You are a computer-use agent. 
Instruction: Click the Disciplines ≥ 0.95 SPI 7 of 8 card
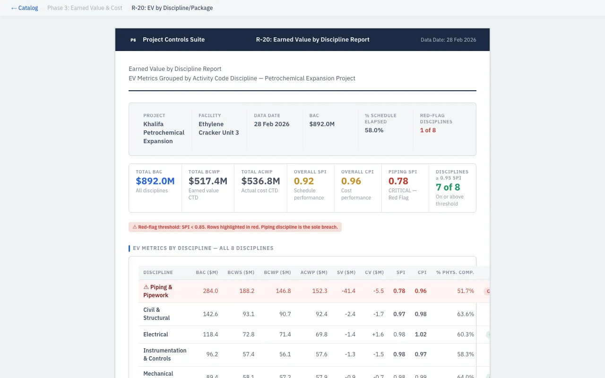[x=452, y=188]
